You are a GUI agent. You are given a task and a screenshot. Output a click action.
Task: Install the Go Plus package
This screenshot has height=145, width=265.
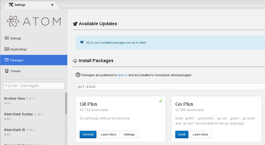[182, 134]
